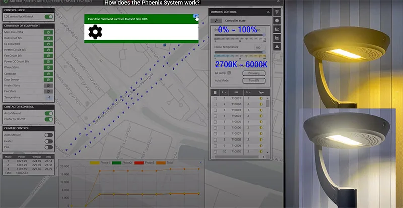Click the Dimming button
Viewport: 403px width, 208px height.
pyautogui.click(x=254, y=73)
